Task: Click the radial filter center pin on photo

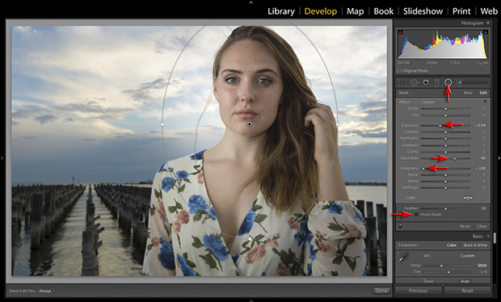Action: click(250, 124)
